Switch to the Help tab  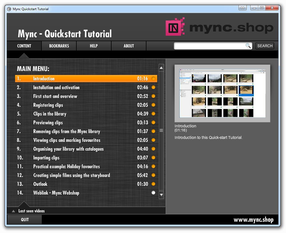(x=94, y=46)
